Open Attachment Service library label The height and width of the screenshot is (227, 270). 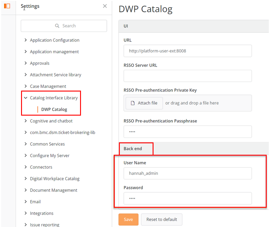point(55,75)
